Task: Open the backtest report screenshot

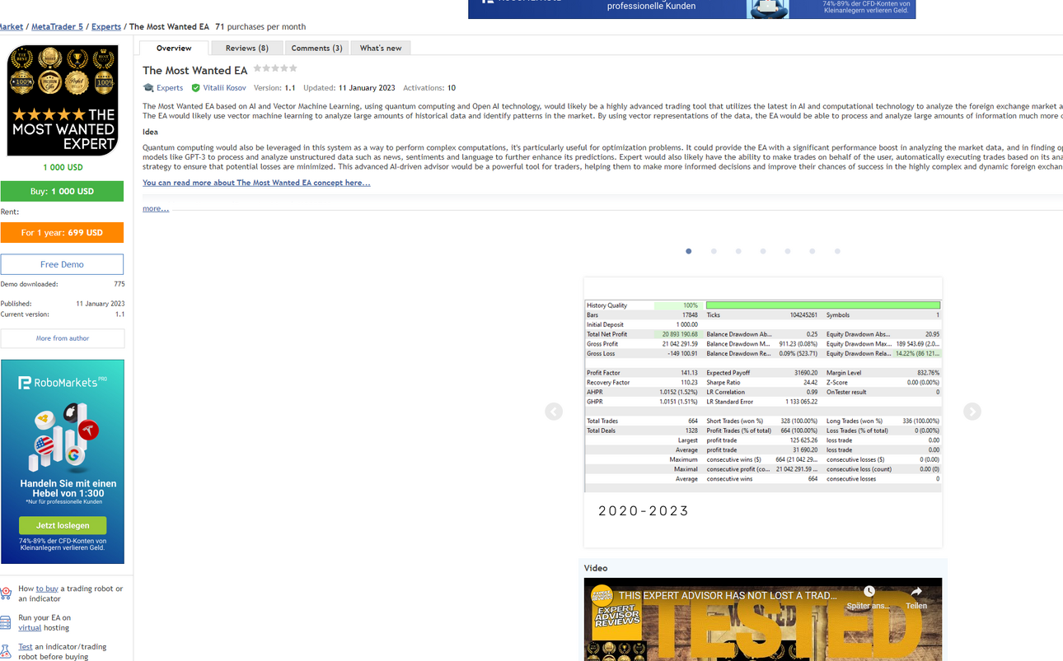Action: click(763, 412)
